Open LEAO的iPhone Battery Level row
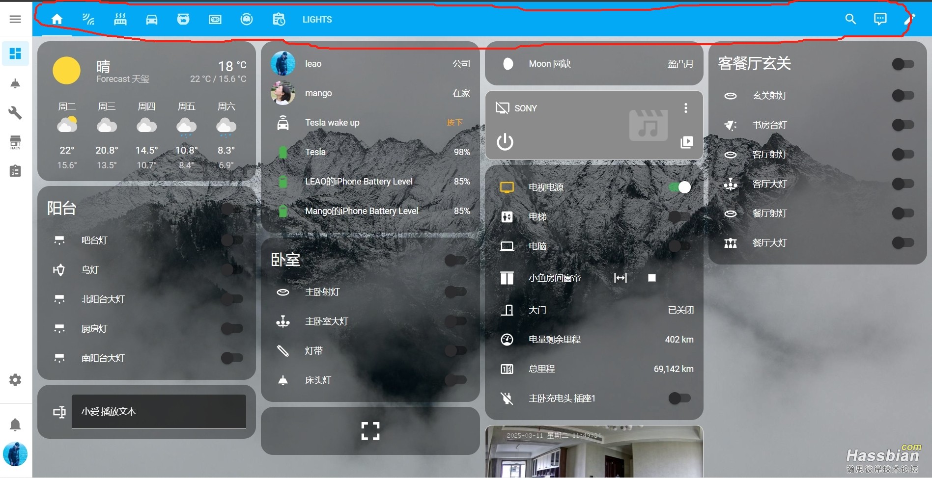The height and width of the screenshot is (478, 932). point(370,182)
